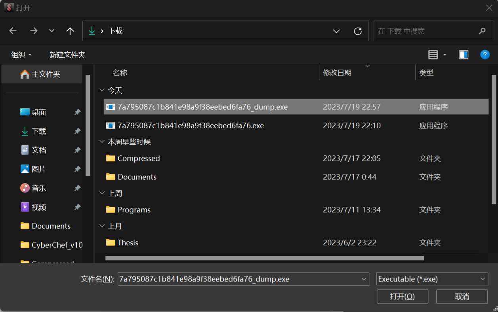Image resolution: width=498 pixels, height=312 pixels.
Task: Collapse the 今天 group
Action: pyautogui.click(x=102, y=91)
